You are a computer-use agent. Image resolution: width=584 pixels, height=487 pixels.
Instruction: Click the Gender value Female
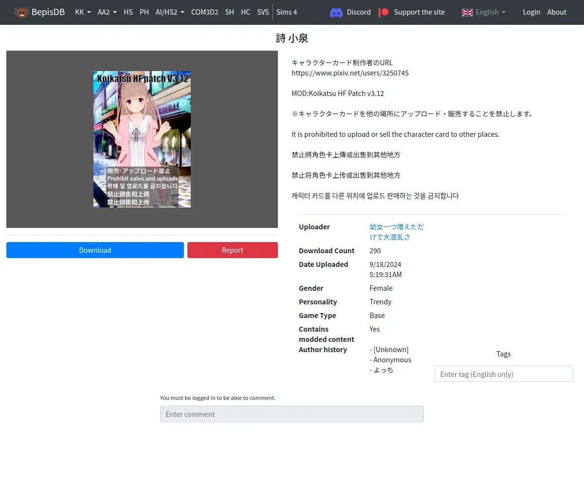click(x=381, y=288)
